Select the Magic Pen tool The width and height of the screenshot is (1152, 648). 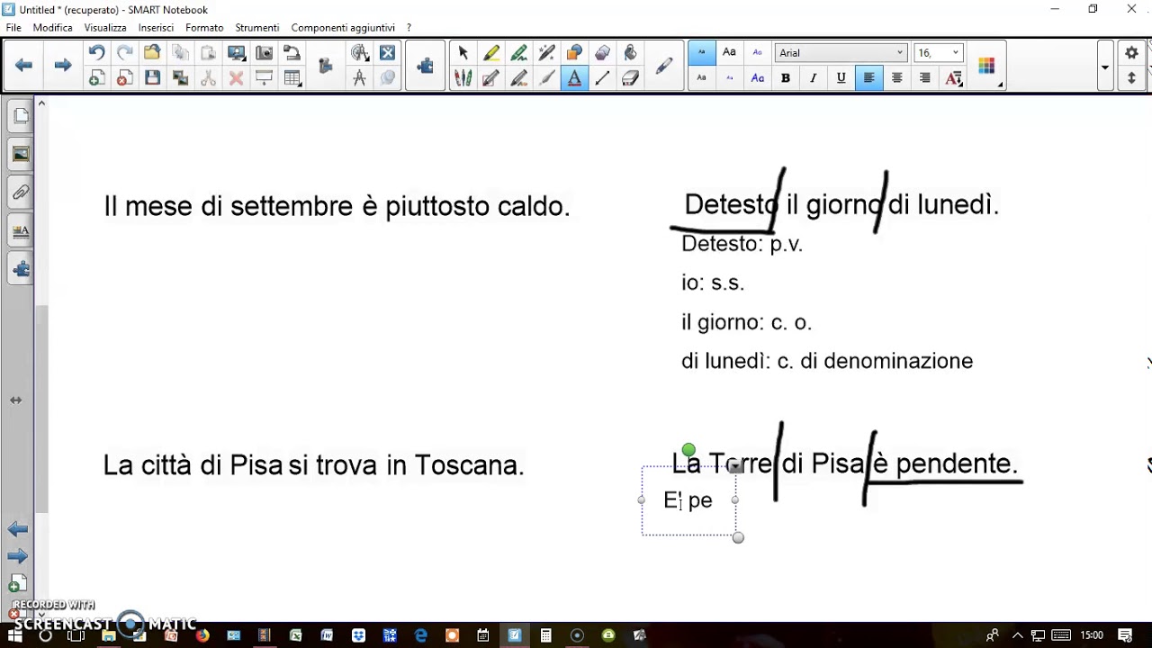[x=546, y=53]
